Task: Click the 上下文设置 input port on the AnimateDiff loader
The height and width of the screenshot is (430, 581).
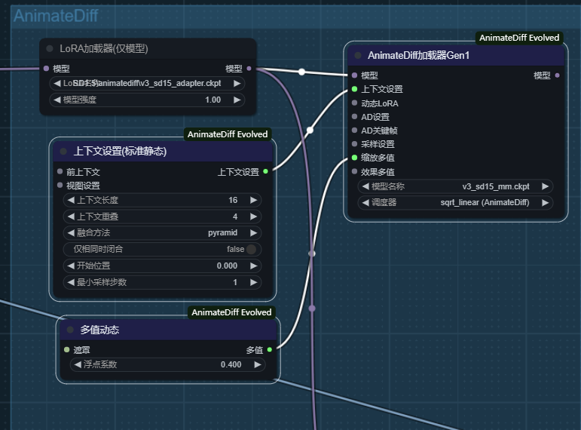Action: (x=354, y=89)
